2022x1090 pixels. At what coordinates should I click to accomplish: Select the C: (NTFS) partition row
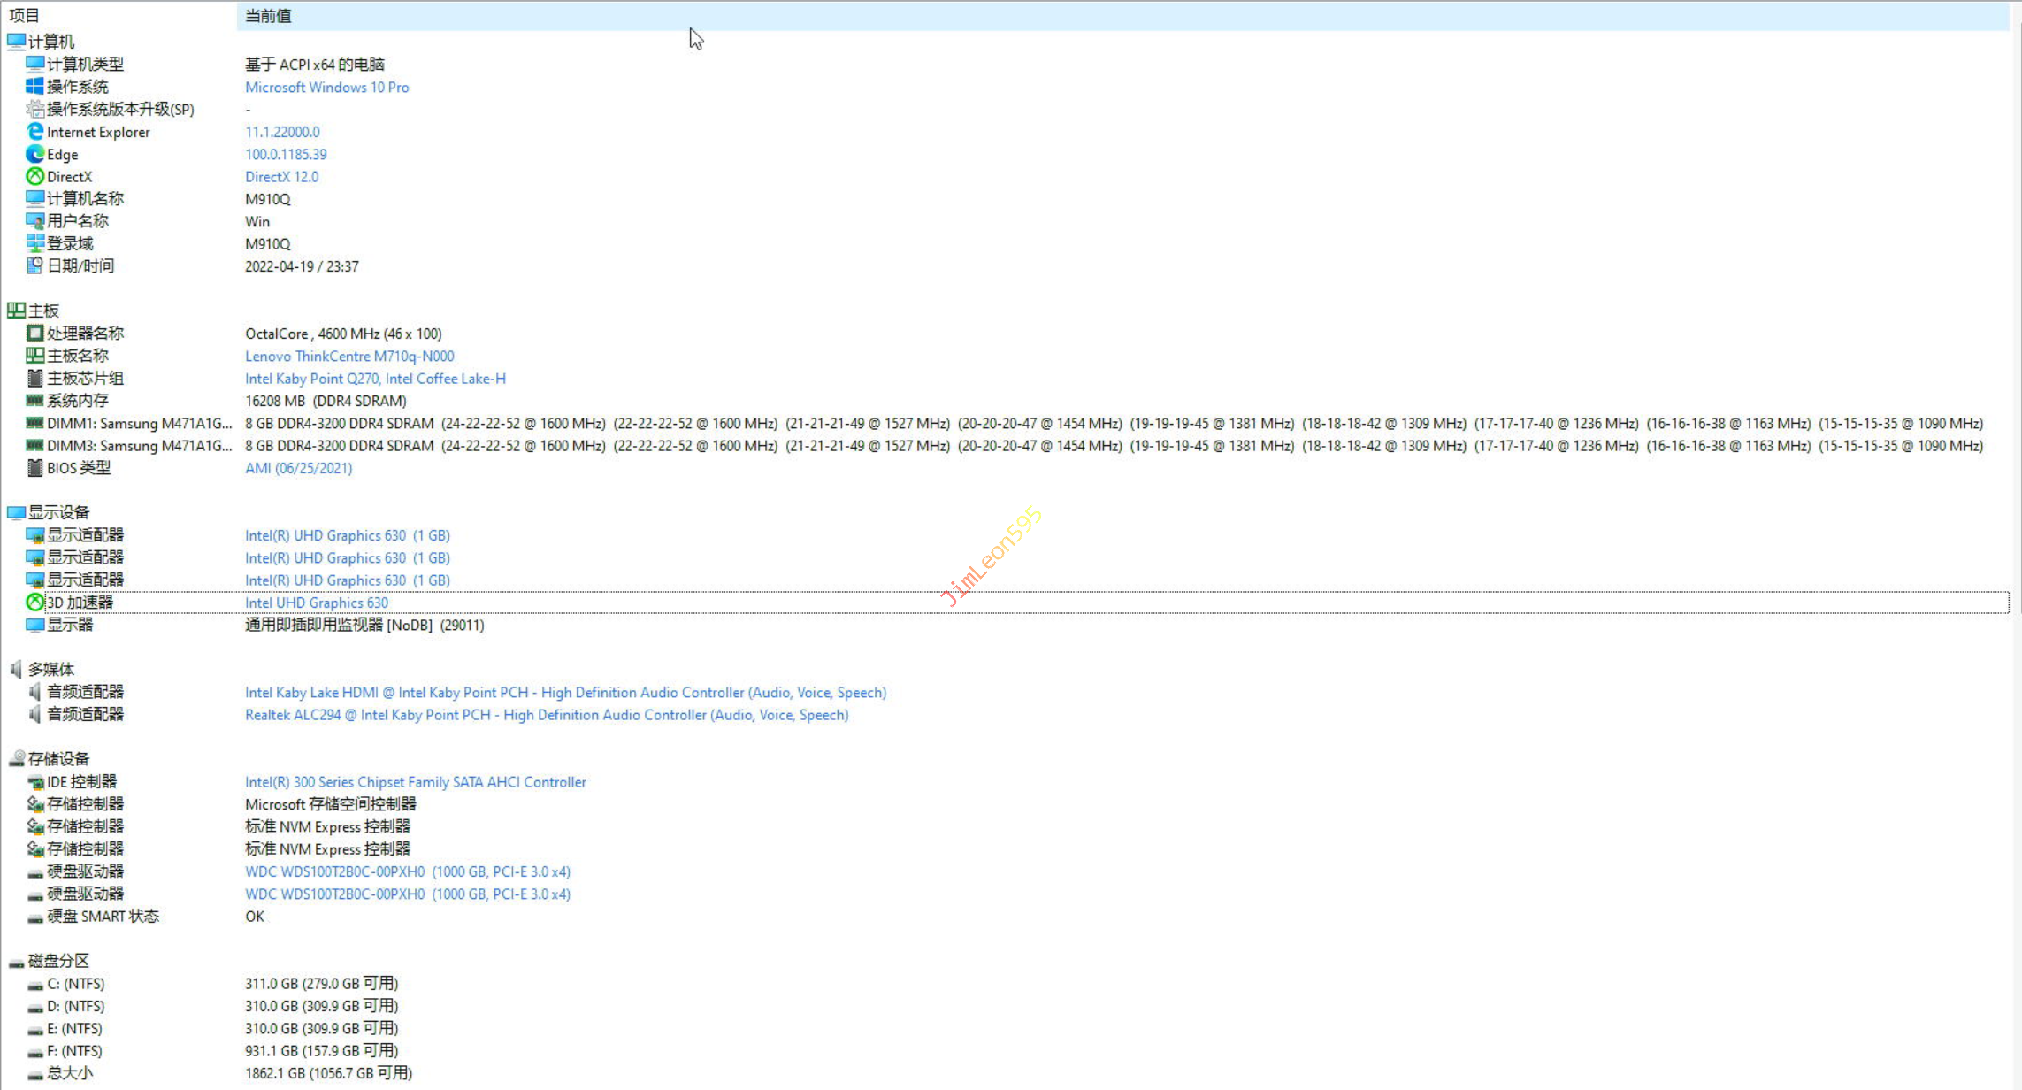pyautogui.click(x=75, y=984)
